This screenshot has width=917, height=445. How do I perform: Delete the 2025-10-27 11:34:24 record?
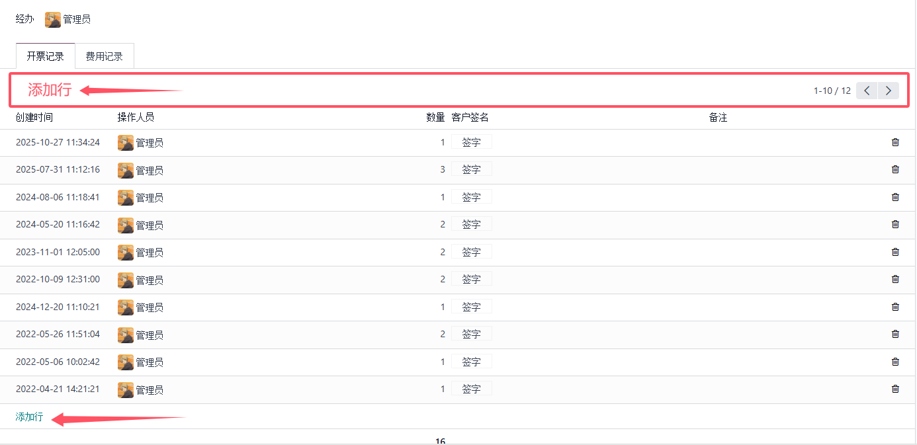click(895, 142)
